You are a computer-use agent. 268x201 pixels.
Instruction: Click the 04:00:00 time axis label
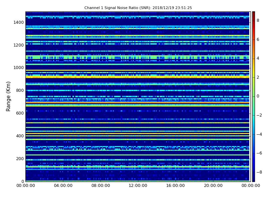click(63, 186)
